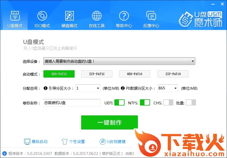Open 硬盘模式 hard disk icon
Viewport: 227px width, 158px height.
click(x=70, y=16)
